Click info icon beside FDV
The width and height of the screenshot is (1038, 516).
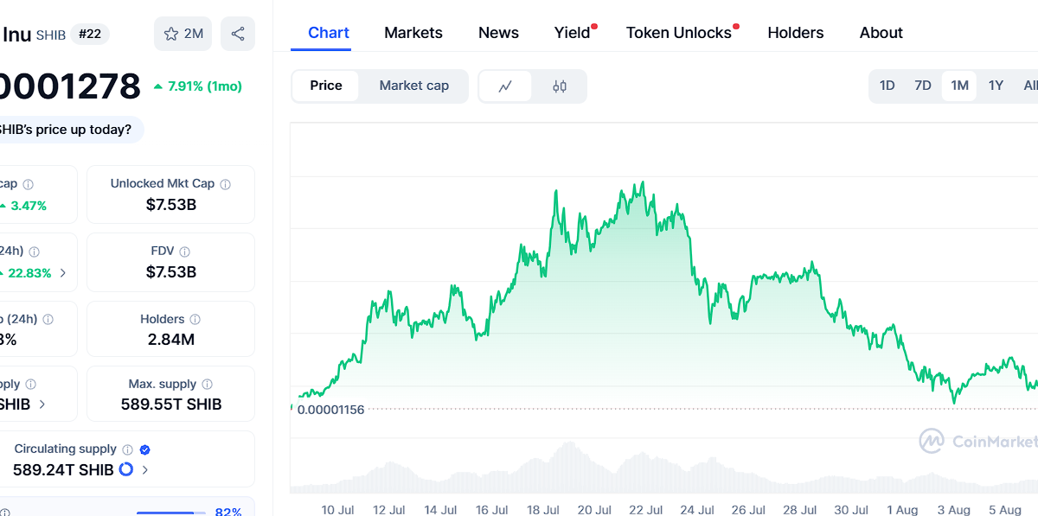point(185,252)
